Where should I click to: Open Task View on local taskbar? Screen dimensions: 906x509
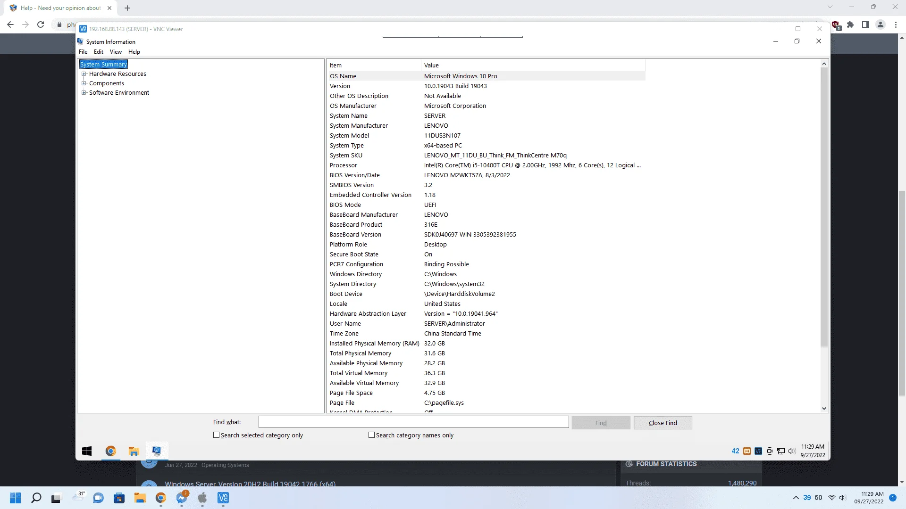point(57,498)
